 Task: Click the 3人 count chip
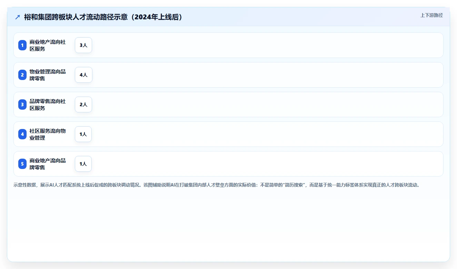pos(83,45)
